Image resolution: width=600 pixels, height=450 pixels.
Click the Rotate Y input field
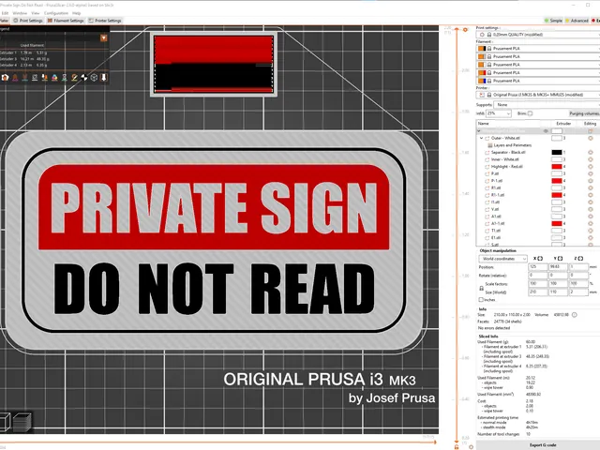pyautogui.click(x=559, y=275)
